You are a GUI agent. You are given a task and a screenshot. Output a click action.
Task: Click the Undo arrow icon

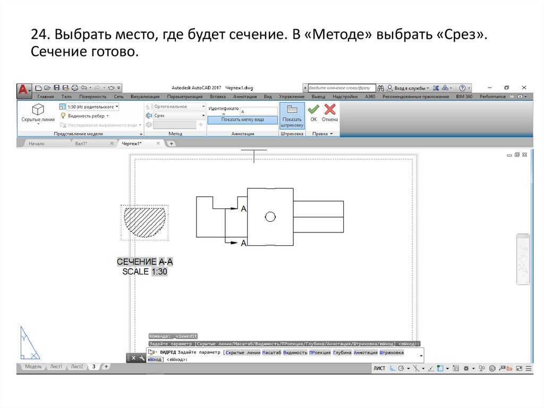coord(84,88)
